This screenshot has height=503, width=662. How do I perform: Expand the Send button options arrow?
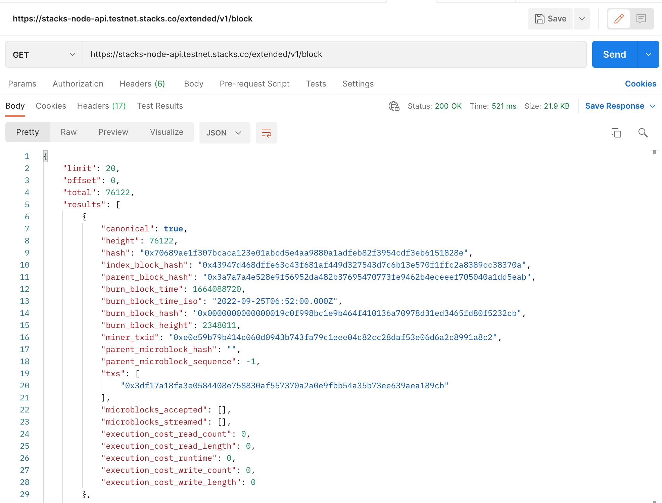648,54
